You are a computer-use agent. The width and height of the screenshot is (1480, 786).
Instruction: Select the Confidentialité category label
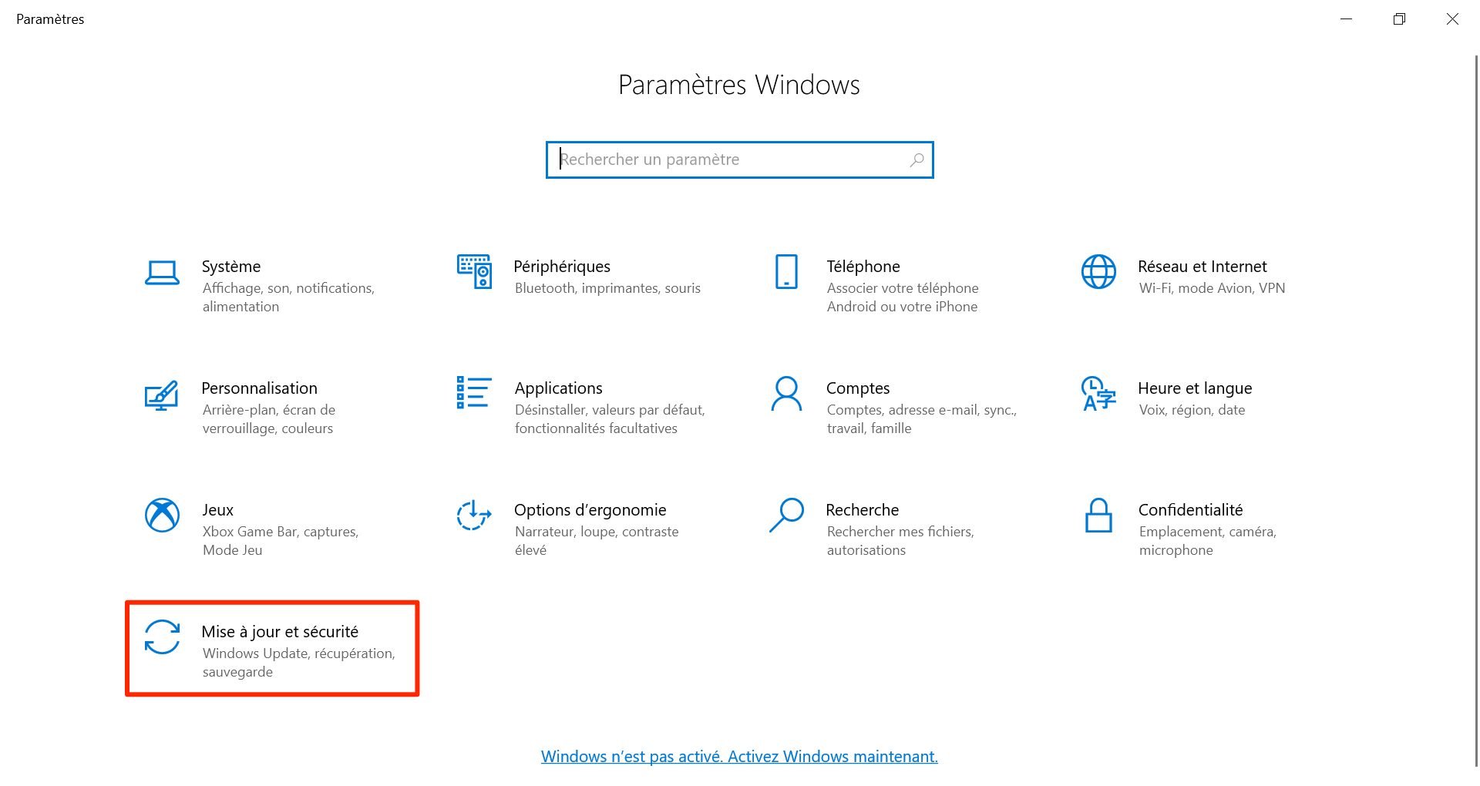[1190, 510]
